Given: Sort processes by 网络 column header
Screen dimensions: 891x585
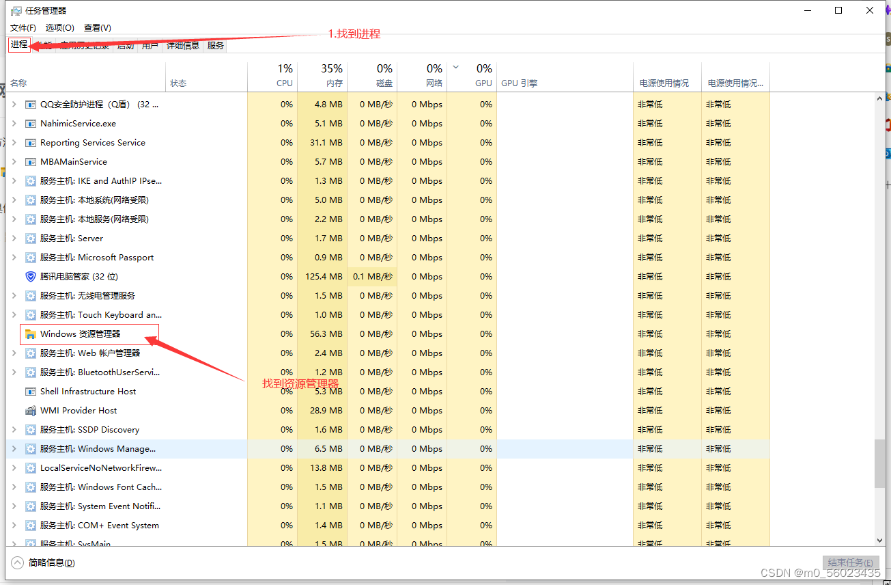Looking at the screenshot, I should pyautogui.click(x=421, y=77).
